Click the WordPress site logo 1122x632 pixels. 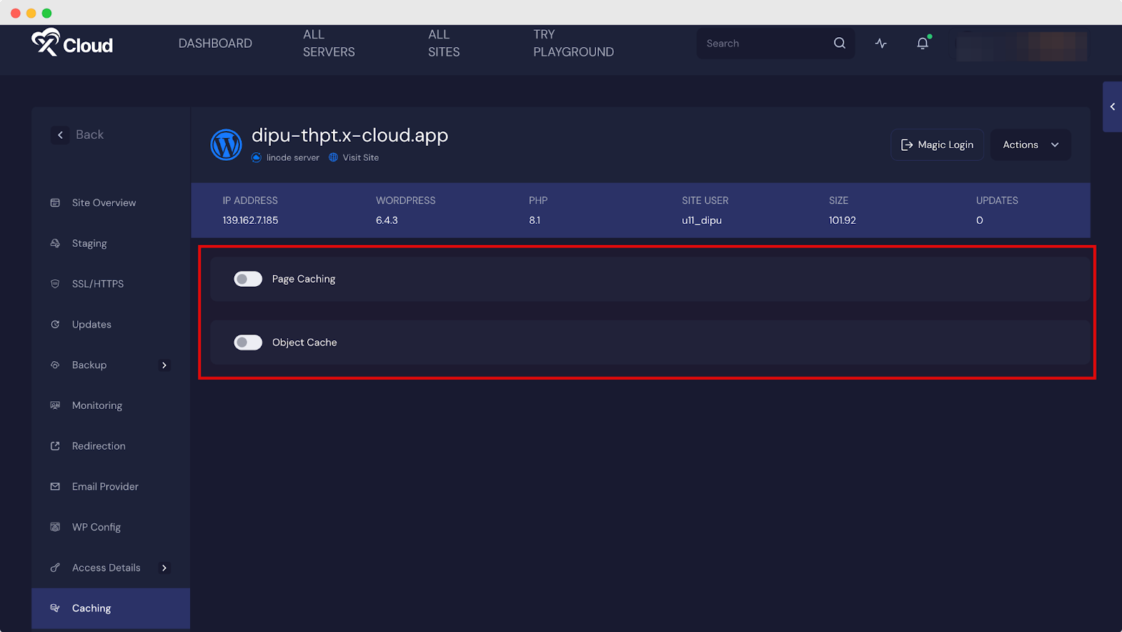pyautogui.click(x=226, y=145)
